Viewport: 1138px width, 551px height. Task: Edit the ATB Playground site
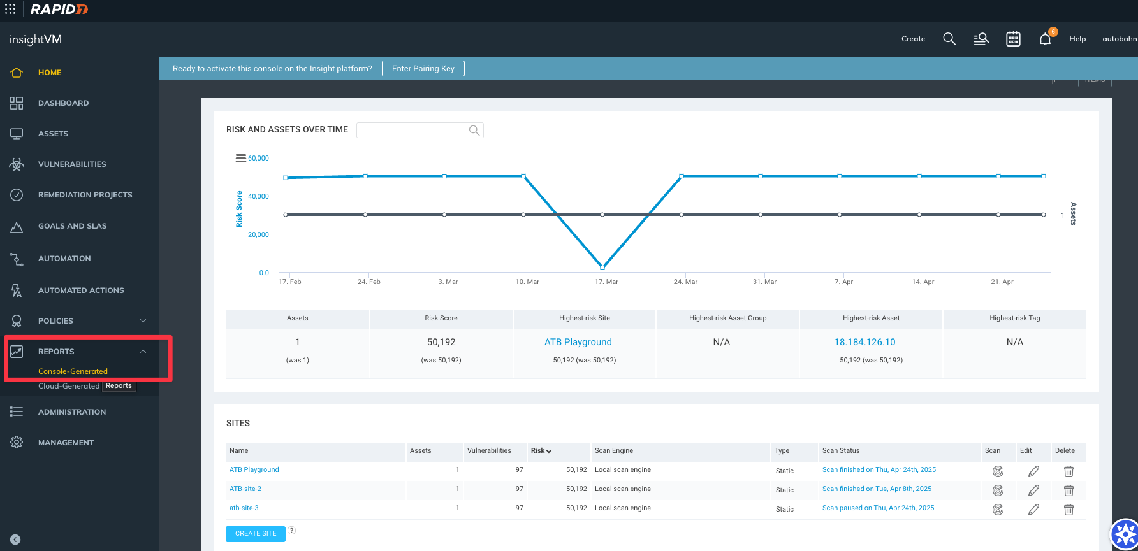click(x=1033, y=471)
